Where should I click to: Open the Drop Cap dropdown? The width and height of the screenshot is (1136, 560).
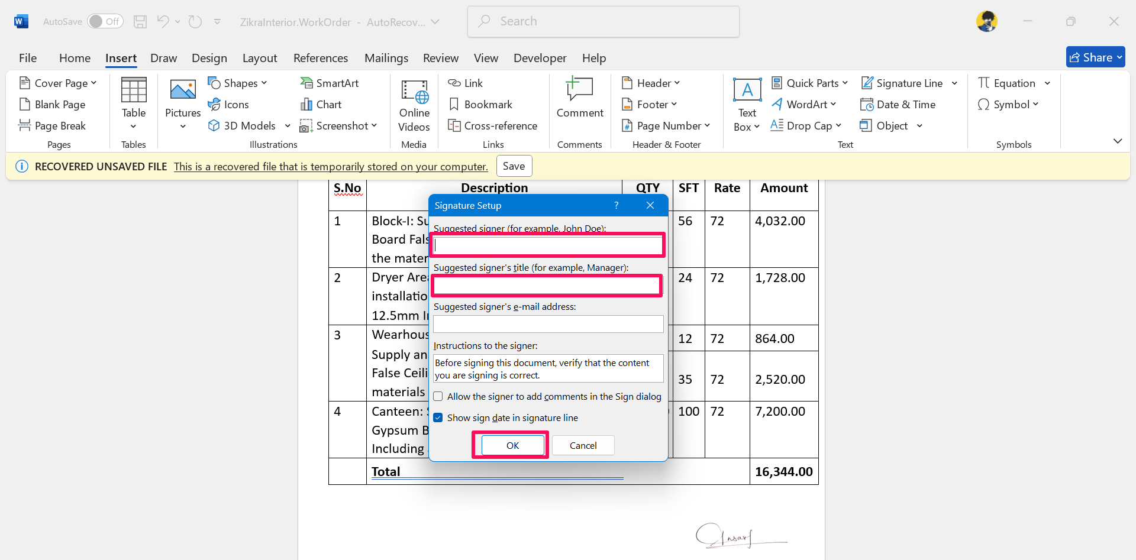tap(806, 126)
